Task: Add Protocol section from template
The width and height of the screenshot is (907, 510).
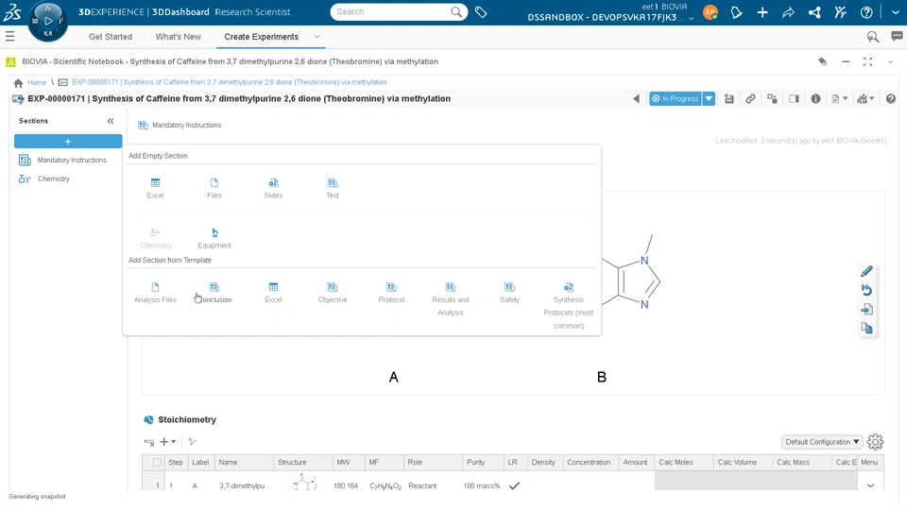Action: pos(391,293)
